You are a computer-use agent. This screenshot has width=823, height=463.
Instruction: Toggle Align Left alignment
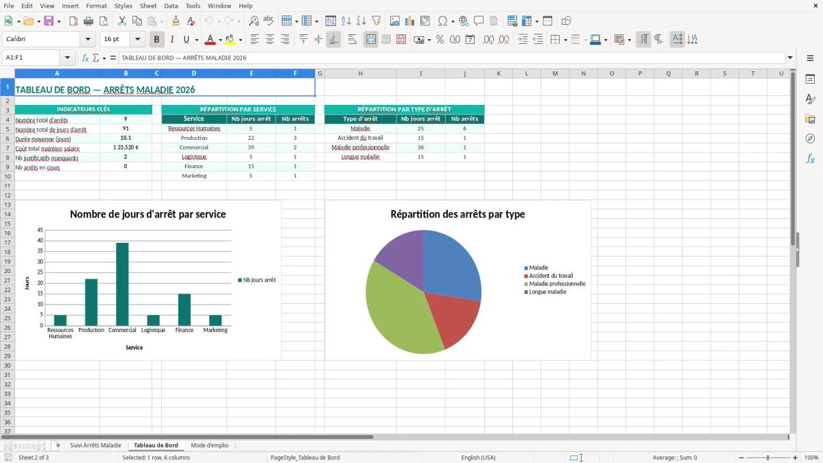click(x=255, y=40)
